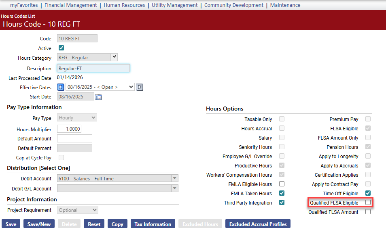Click the Excluded Accrual Profiles button

[x=258, y=224]
